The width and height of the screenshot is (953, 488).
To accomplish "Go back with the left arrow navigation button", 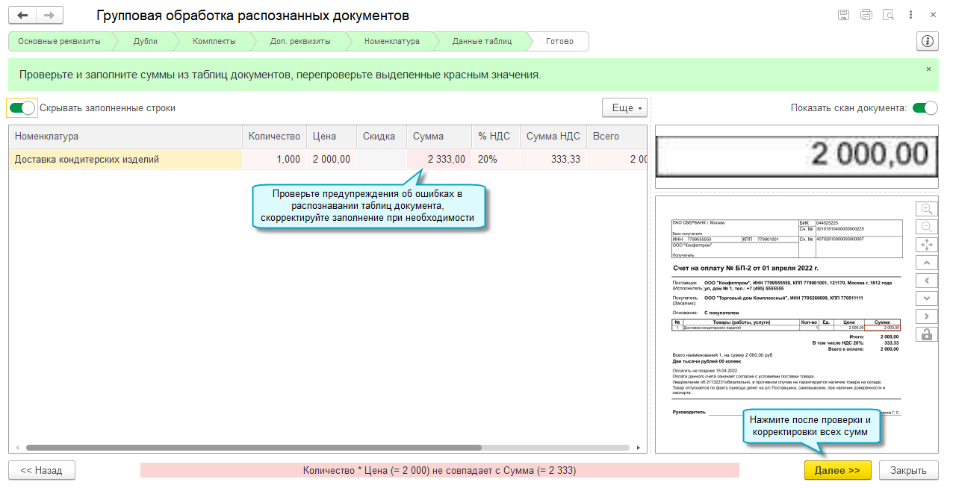I will (x=22, y=15).
